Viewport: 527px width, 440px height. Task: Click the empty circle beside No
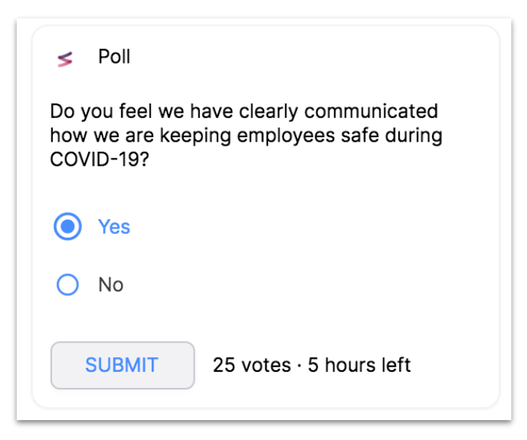[x=67, y=284]
